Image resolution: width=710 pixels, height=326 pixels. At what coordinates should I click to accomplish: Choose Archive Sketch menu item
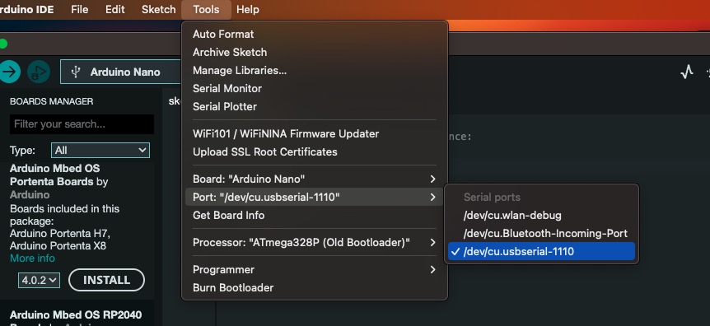point(315,52)
